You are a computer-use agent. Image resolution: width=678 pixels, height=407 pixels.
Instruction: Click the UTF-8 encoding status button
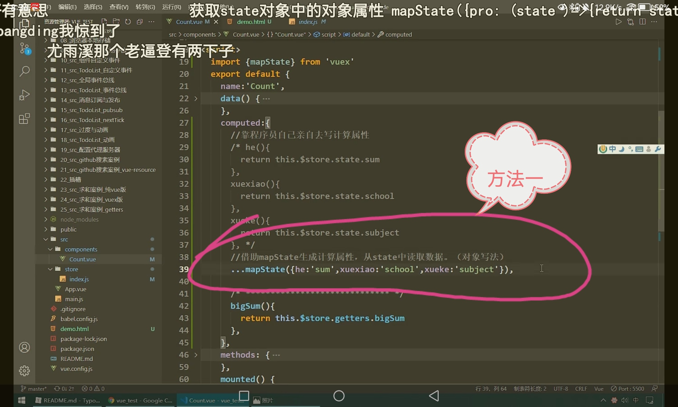pos(561,389)
